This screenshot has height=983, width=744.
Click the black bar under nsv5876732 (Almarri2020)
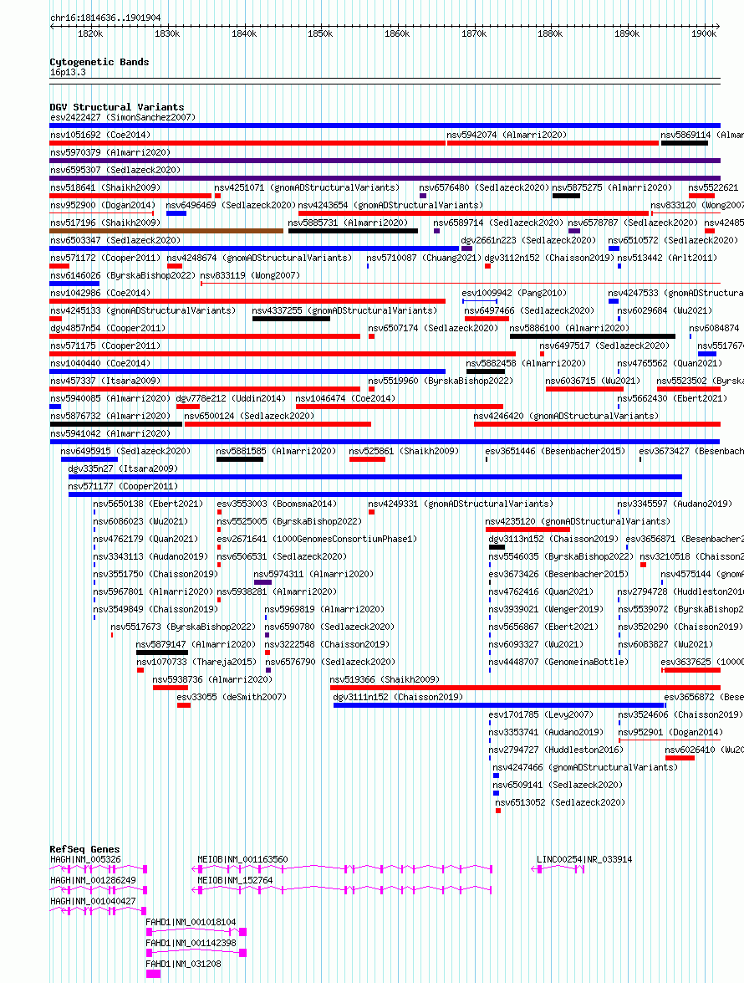pos(116,424)
